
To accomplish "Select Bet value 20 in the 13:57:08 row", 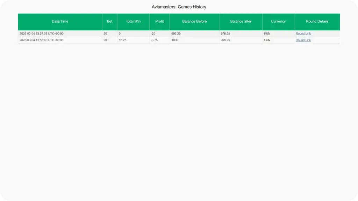I will pos(105,33).
